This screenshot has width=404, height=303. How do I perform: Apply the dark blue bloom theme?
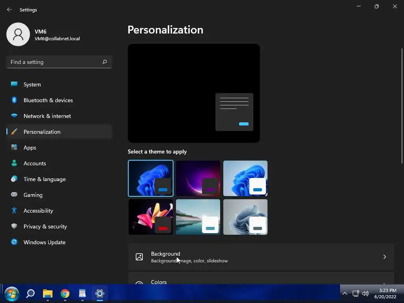151,178
